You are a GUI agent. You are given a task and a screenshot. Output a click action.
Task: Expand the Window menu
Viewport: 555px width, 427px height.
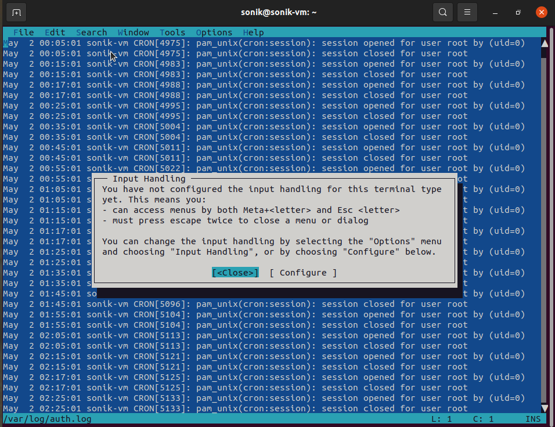[133, 32]
